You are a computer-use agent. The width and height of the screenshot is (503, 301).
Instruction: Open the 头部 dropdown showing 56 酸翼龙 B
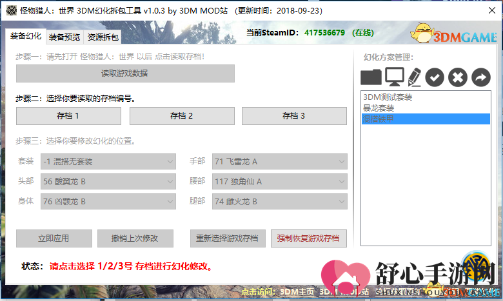(108, 181)
